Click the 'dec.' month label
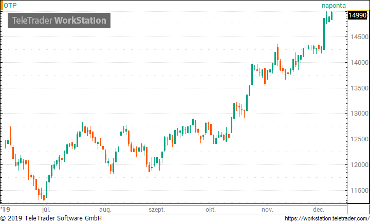The height and width of the screenshot is (223, 370). [x=319, y=210]
